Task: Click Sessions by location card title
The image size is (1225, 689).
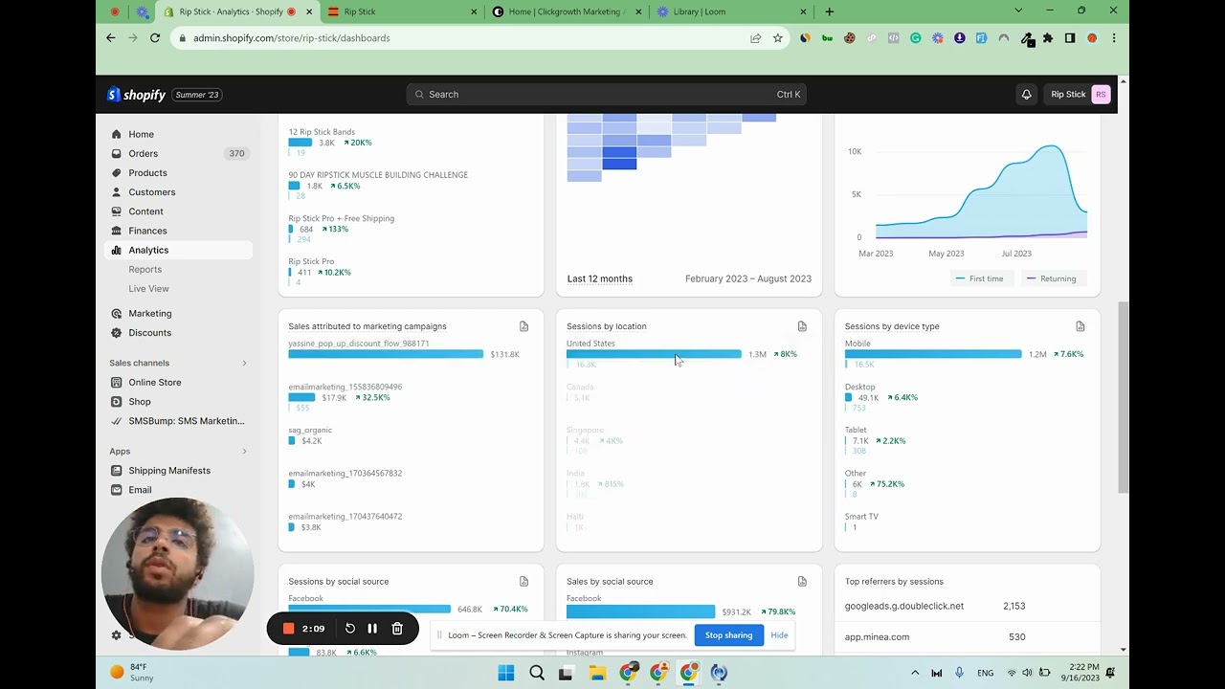Action: [x=607, y=326]
